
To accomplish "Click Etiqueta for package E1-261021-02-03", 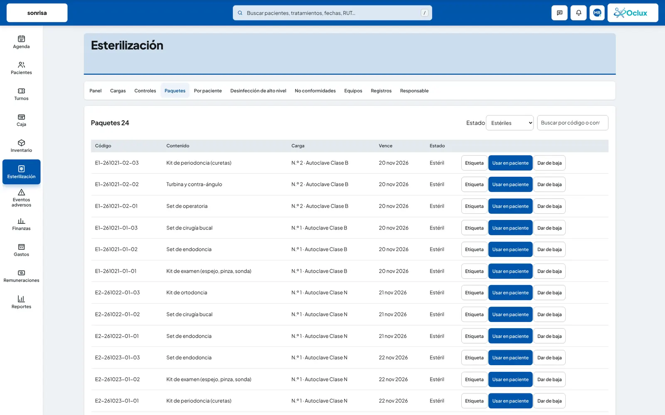I will (x=474, y=163).
